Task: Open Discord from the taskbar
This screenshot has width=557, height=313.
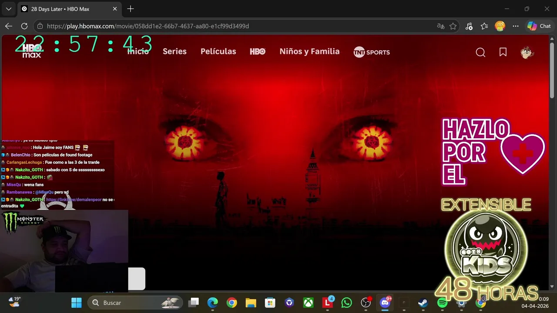Action: point(385,303)
